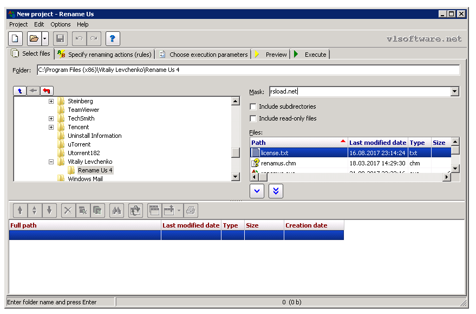This screenshot has width=476, height=314.
Task: Enable Include read-only files
Action: click(253, 118)
